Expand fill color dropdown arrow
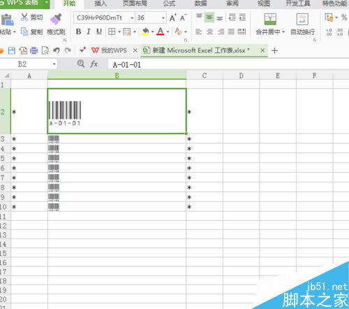The image size is (349, 309). [x=153, y=31]
